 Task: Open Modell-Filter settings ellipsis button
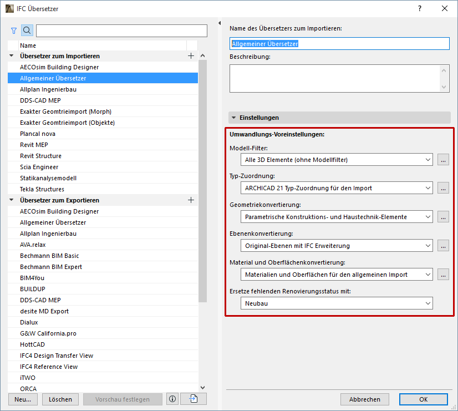(443, 160)
